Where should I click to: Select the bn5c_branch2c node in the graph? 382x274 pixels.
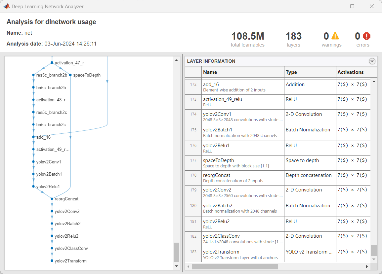tap(33, 124)
